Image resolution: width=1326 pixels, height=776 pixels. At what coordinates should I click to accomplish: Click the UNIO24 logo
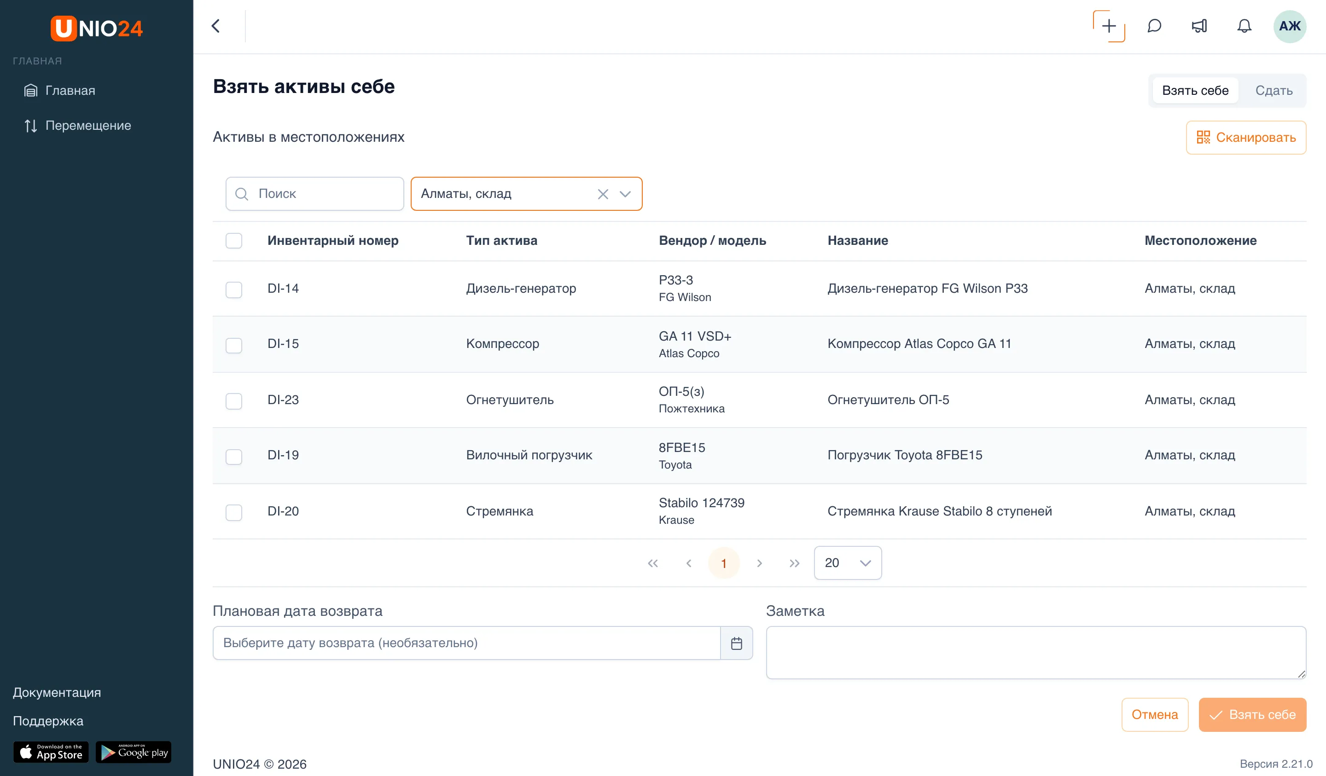click(x=97, y=28)
